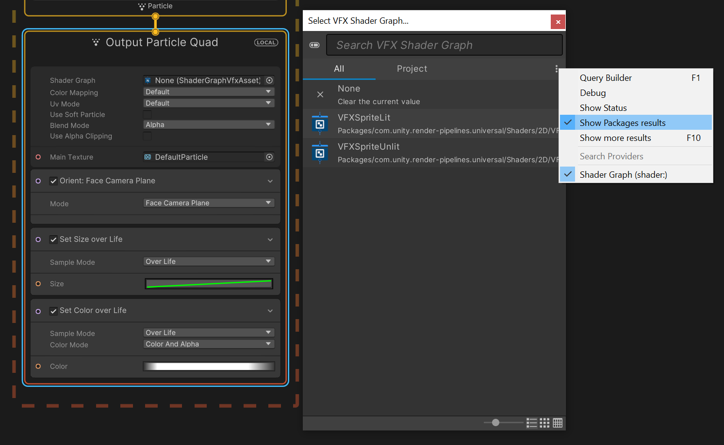Switch results to grid view icon

pyautogui.click(x=545, y=423)
